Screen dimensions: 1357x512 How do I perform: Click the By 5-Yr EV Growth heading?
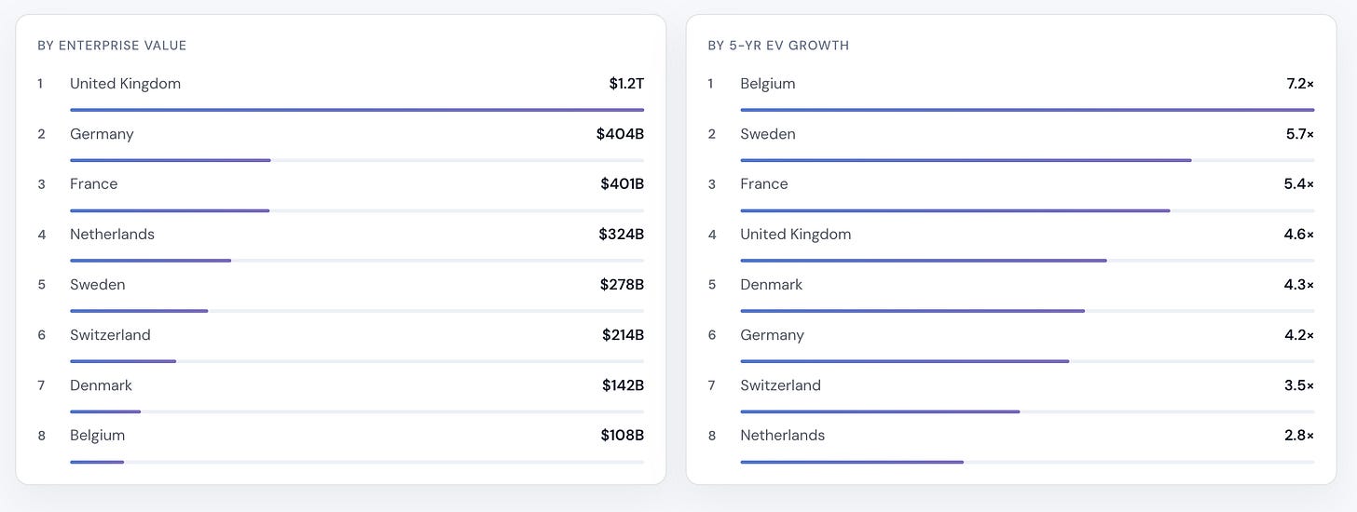pos(779,46)
